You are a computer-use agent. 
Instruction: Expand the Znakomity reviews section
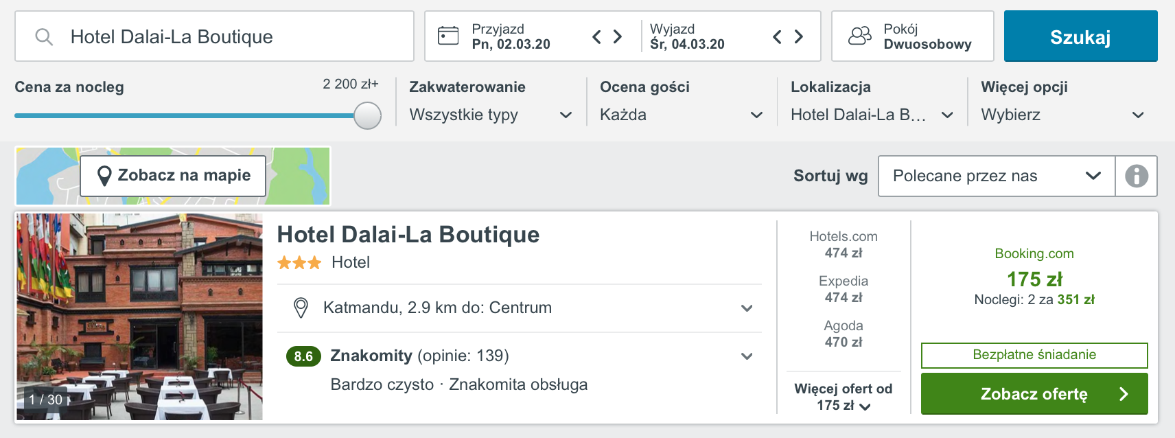point(747,356)
